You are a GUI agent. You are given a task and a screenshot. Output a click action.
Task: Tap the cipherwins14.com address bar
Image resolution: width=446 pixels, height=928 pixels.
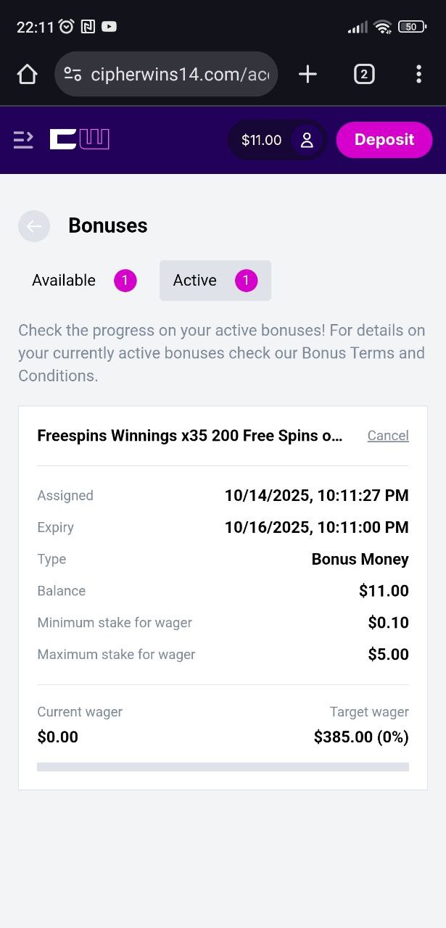[178, 74]
